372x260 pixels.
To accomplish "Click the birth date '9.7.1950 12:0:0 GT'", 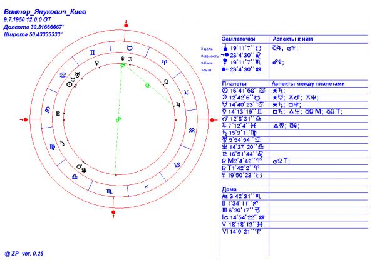I will point(28,19).
